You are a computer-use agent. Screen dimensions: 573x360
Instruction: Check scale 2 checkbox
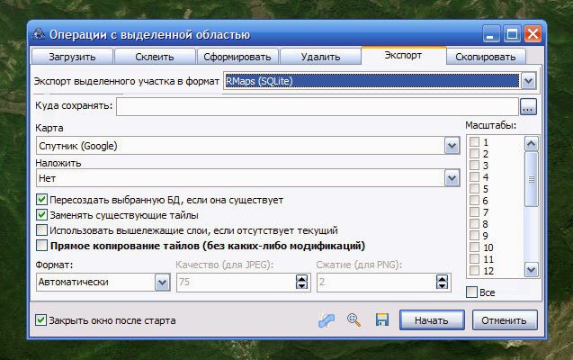474,154
